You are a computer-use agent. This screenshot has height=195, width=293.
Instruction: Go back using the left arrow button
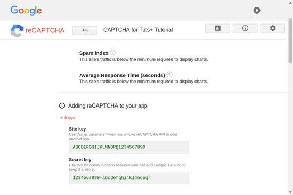(x=85, y=30)
